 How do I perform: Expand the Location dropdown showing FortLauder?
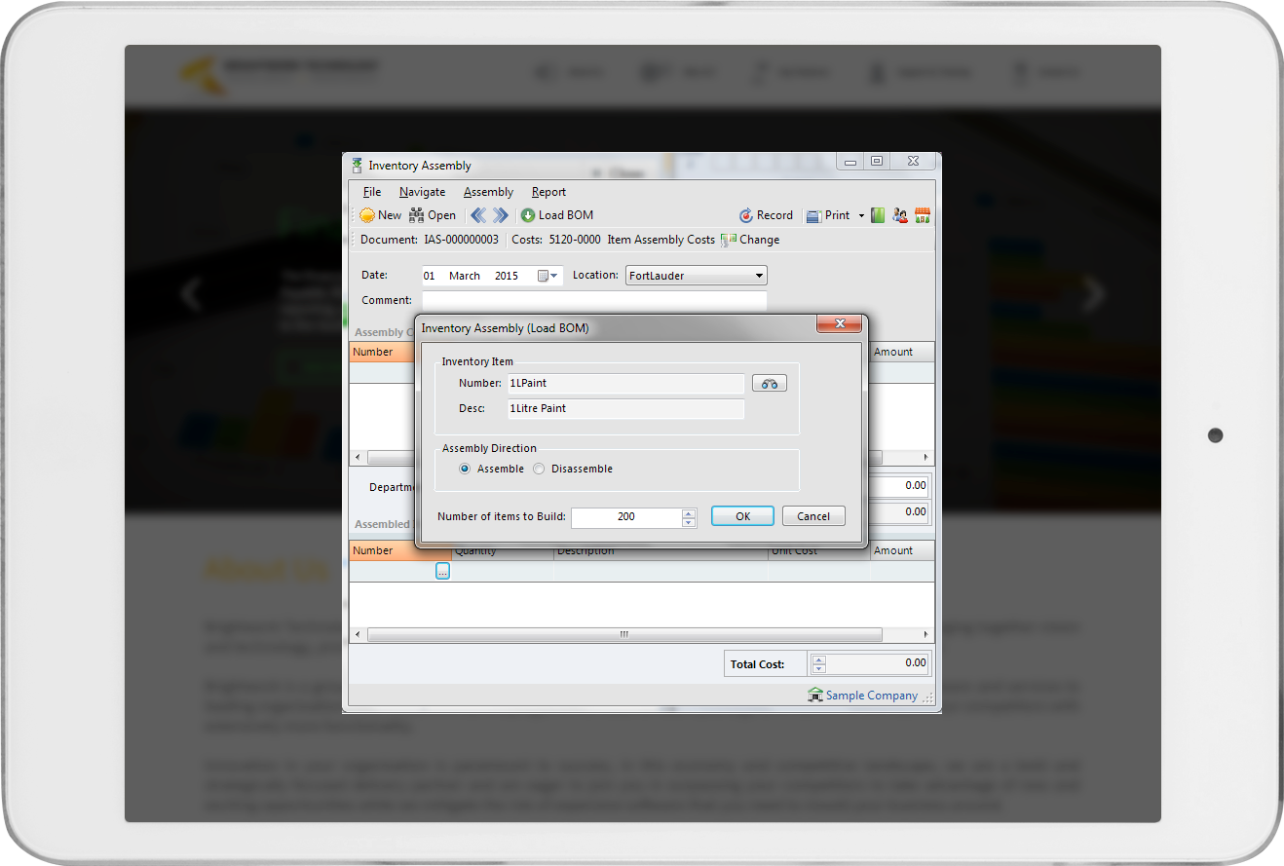click(759, 276)
